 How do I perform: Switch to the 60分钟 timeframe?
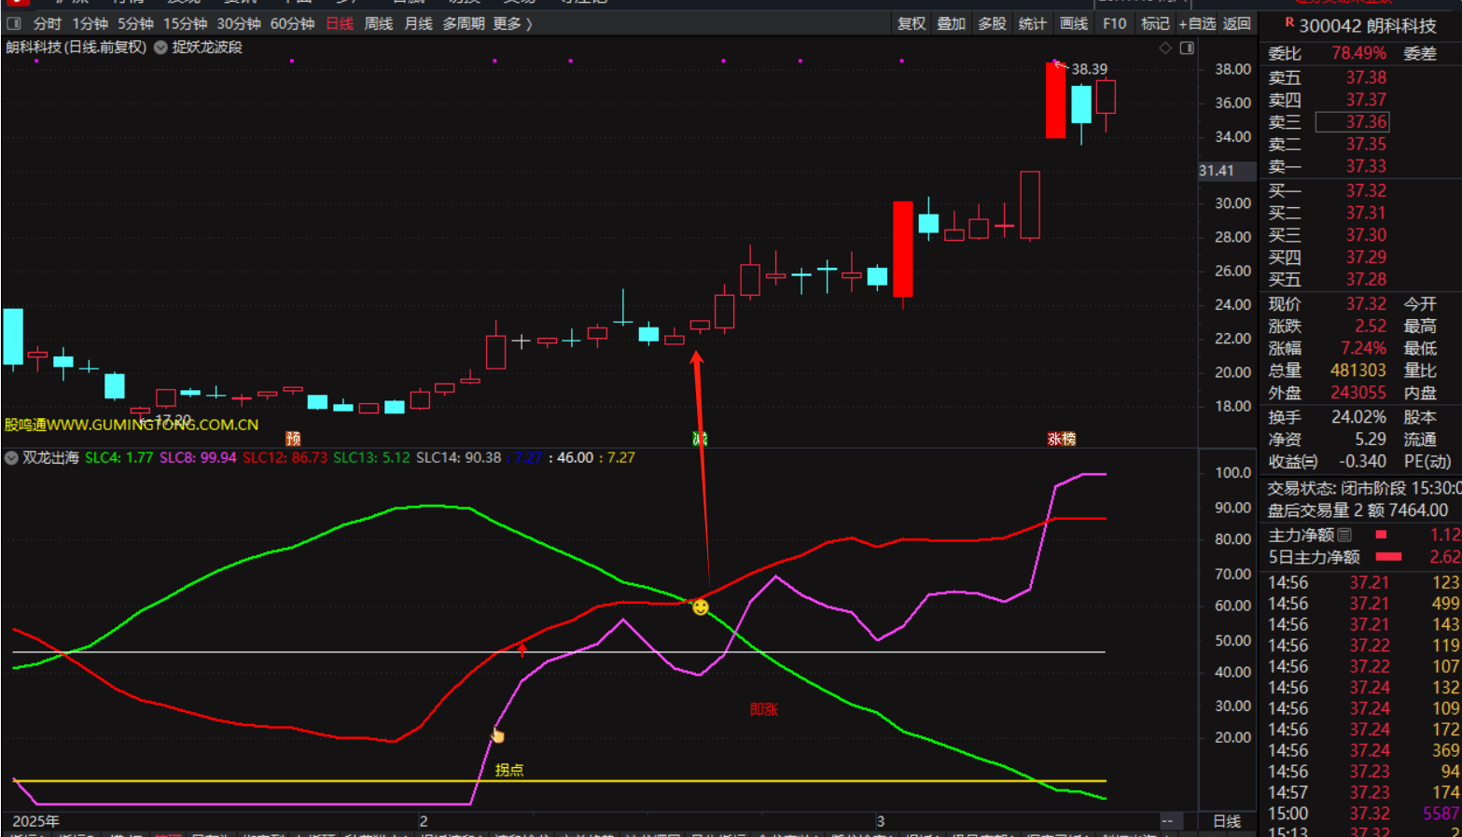coord(292,23)
